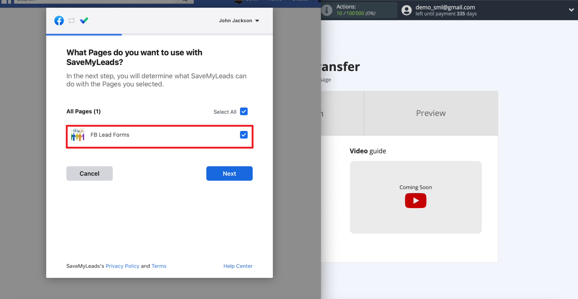This screenshot has height=299, width=578.
Task: Click the Next button
Action: 229,174
